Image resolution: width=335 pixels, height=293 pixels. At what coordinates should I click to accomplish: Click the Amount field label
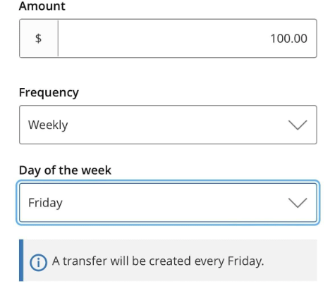coord(42,6)
